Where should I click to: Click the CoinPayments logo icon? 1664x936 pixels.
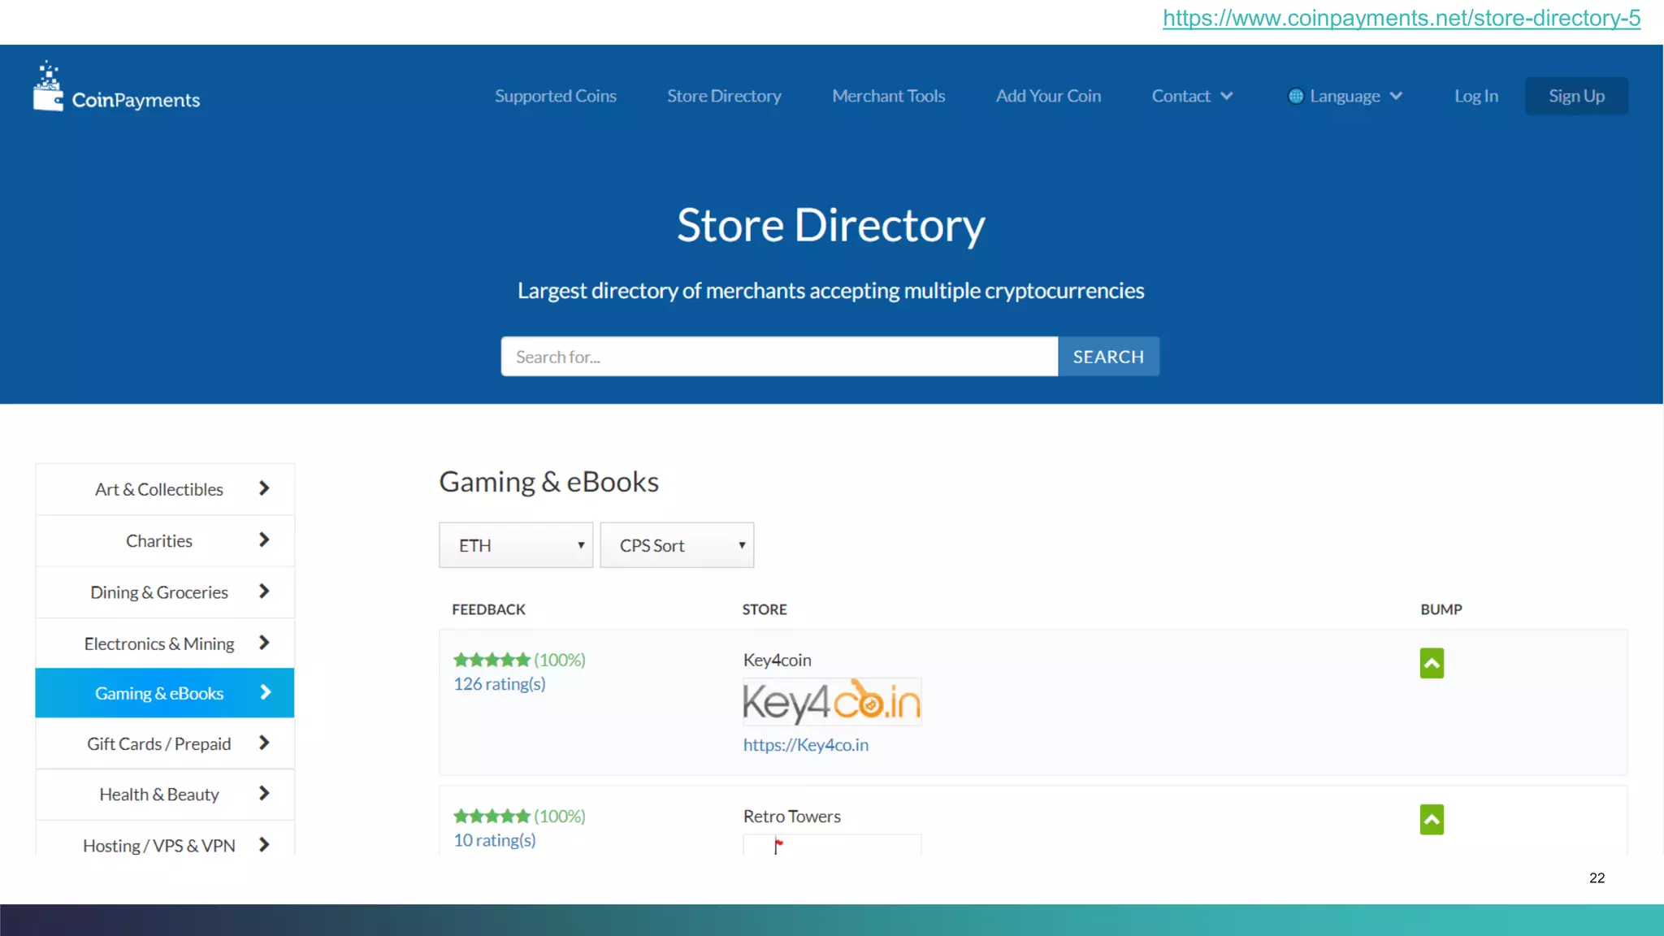tap(48, 88)
